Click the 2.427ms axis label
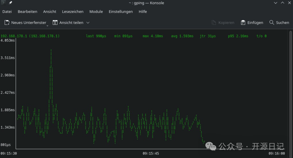 point(8,92)
